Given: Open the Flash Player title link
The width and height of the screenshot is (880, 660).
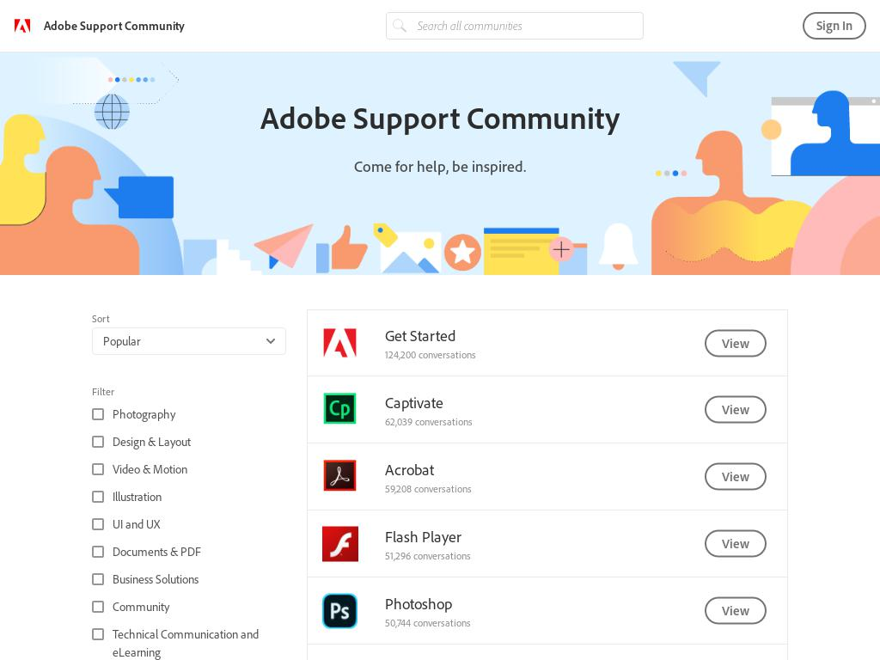Looking at the screenshot, I should [423, 538].
